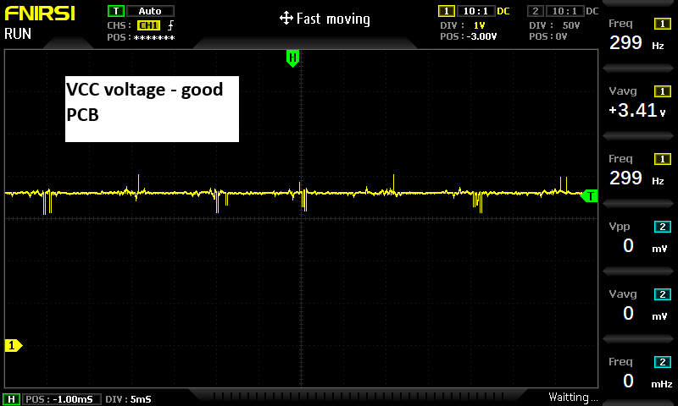Click channel 2 DC coupling label

click(592, 11)
